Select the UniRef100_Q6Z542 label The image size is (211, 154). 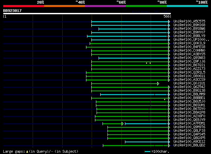[x=189, y=87]
